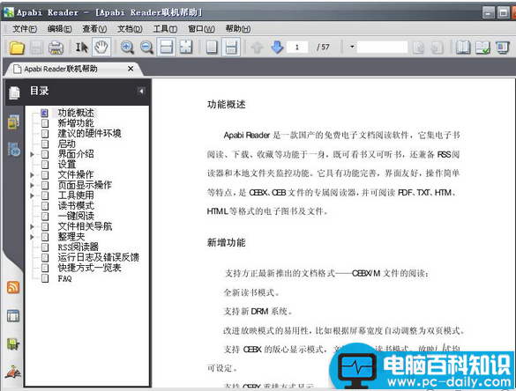This screenshot has height=391, width=516.
Task: Open the 帮助(H) menu
Action: [237, 29]
